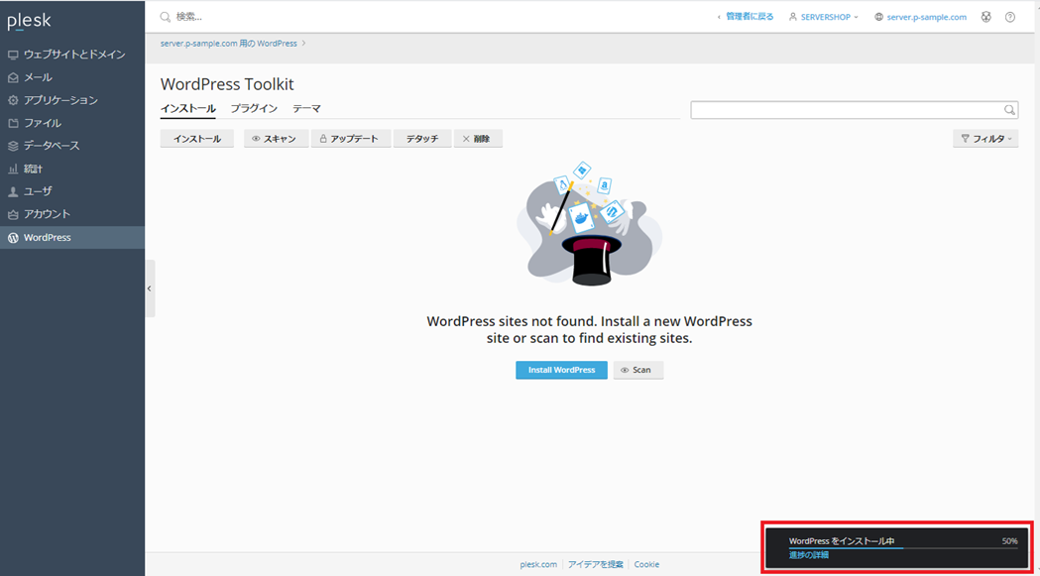Expand the SERVERSHOP user dropdown
1040x576 pixels.
(825, 17)
